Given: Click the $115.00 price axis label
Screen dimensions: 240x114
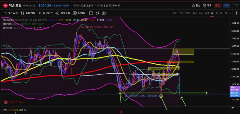Looking at the screenshot, I should coord(235,62).
